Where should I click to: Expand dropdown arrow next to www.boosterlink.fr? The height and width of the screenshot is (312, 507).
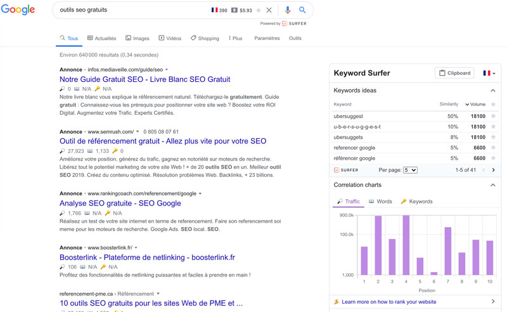(x=136, y=247)
